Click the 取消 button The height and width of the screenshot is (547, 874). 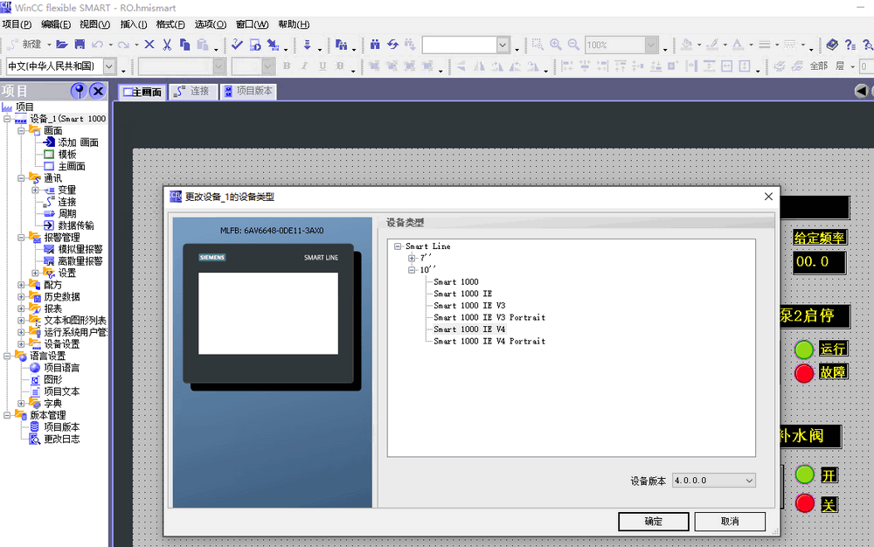tap(730, 522)
